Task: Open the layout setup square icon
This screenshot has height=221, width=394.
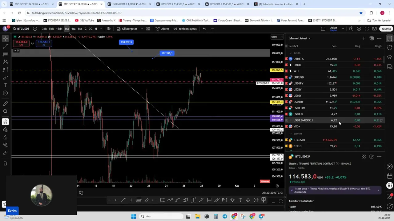Action: (323, 29)
